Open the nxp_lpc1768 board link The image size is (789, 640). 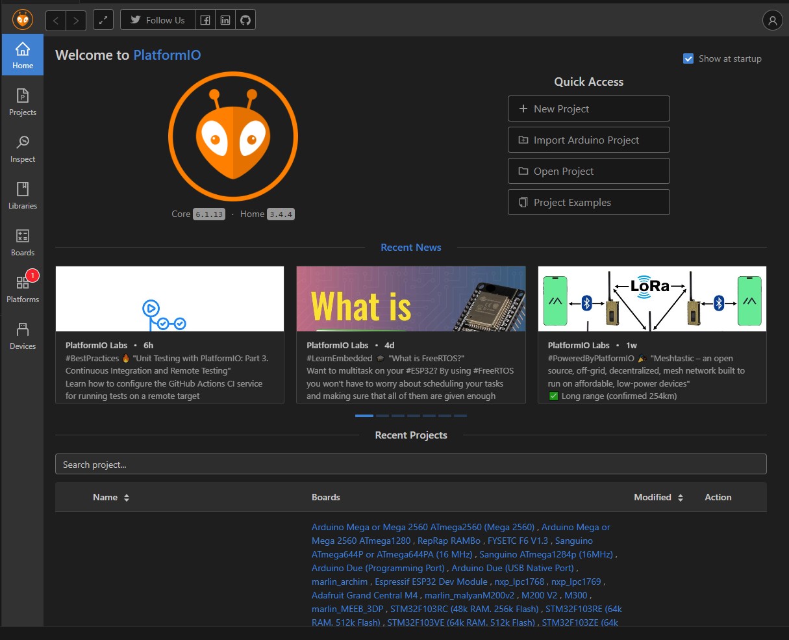520,582
